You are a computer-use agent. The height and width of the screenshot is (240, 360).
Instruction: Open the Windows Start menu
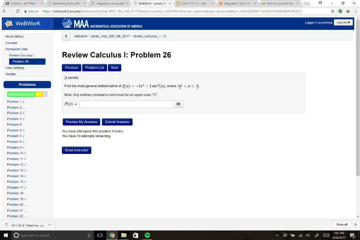click(6, 235)
